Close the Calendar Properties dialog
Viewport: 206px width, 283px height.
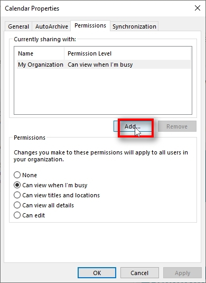click(198, 8)
